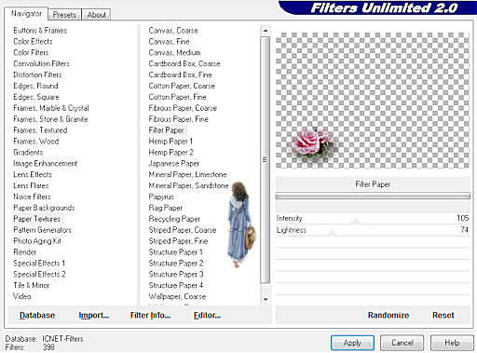Select Color Effects category
Viewport: 477px width, 353px height.
coord(33,42)
